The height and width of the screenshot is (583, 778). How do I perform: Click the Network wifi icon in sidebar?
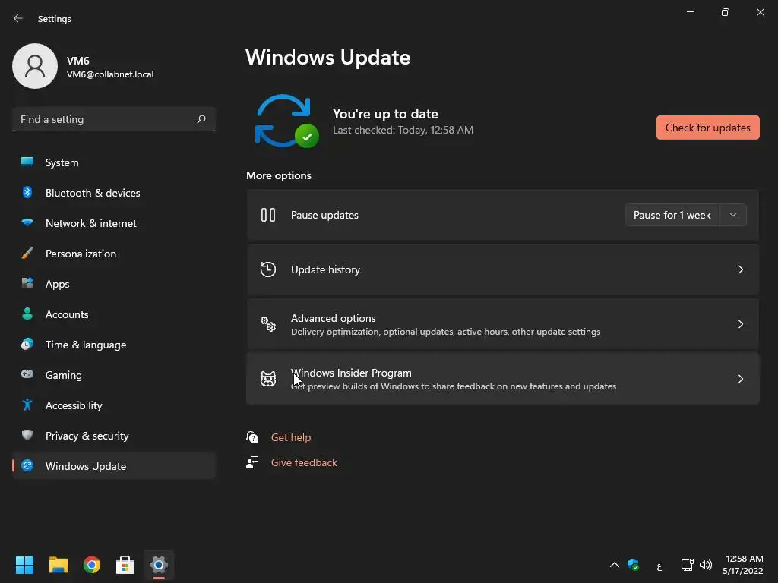pyautogui.click(x=27, y=222)
